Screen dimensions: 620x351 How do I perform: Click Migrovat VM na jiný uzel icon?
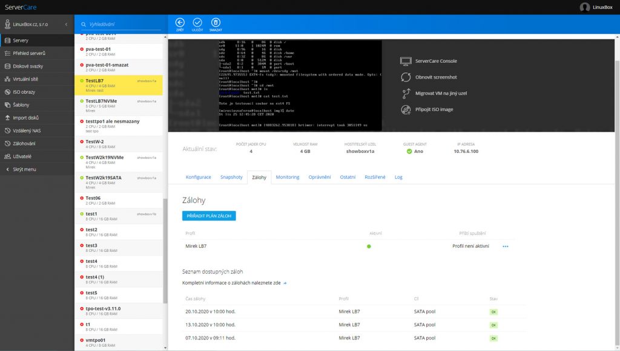[406, 94]
